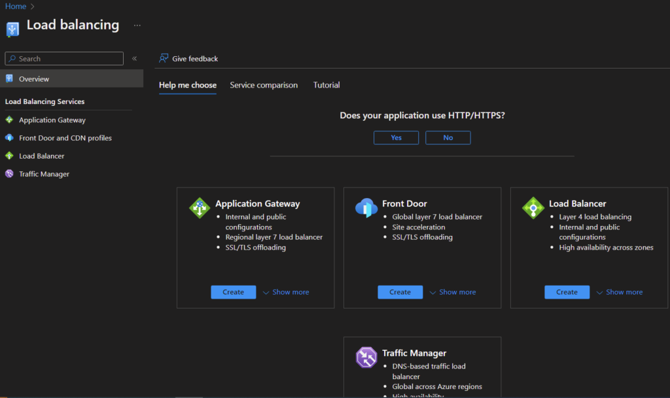The image size is (670, 398).
Task: Create a Load Balancer
Action: [567, 292]
